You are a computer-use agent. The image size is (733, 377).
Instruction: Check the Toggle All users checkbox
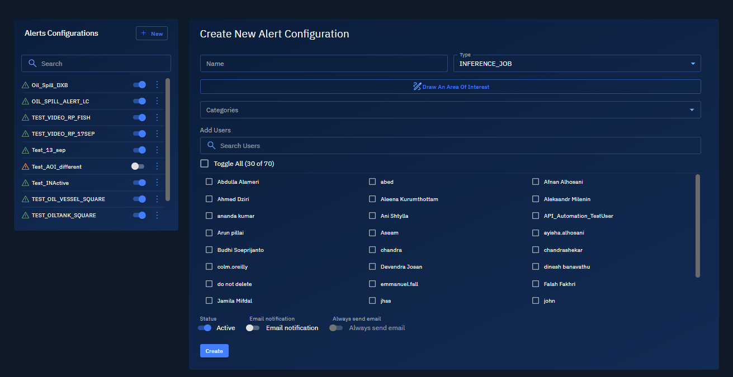(205, 164)
